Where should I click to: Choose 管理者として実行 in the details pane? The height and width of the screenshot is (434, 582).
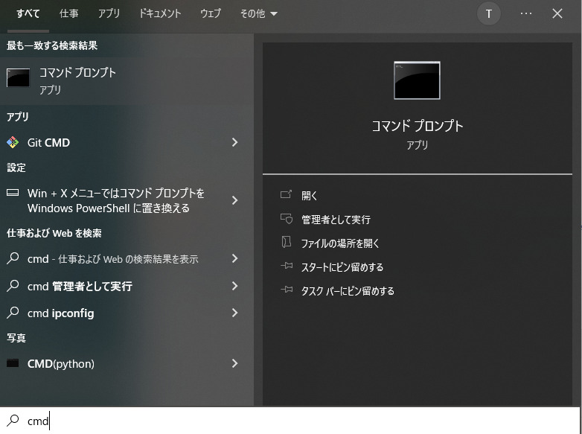pos(336,220)
